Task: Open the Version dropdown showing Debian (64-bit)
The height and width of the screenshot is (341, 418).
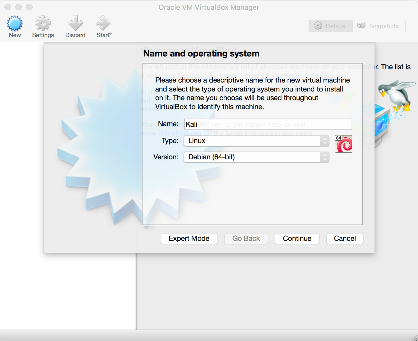Action: click(x=256, y=157)
